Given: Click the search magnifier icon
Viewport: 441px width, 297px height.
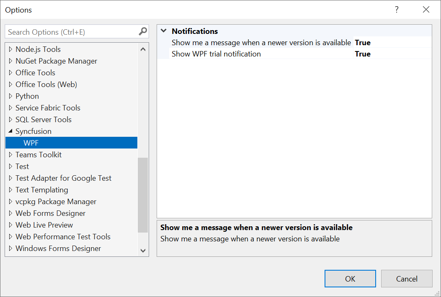Looking at the screenshot, I should click(x=143, y=31).
